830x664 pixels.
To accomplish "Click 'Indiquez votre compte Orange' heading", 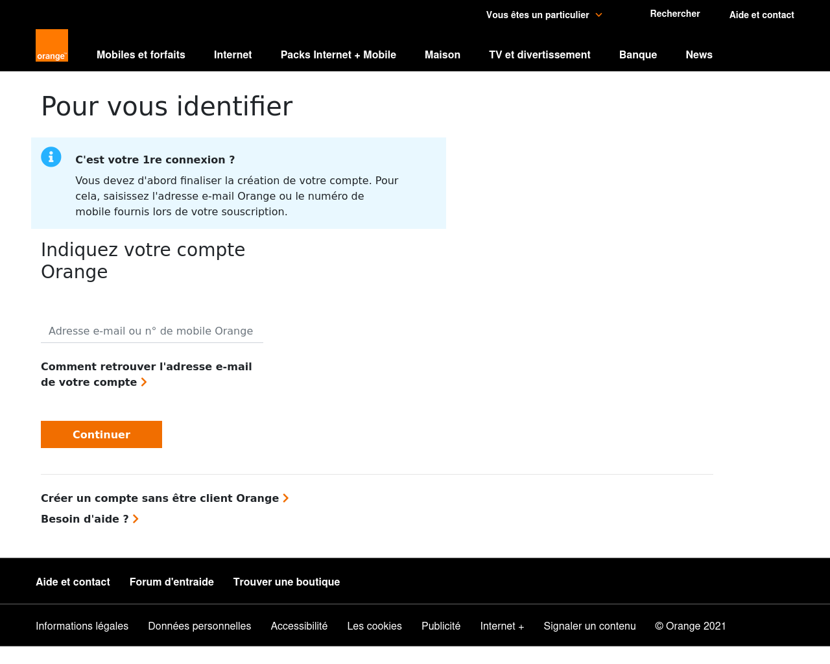I will (143, 261).
